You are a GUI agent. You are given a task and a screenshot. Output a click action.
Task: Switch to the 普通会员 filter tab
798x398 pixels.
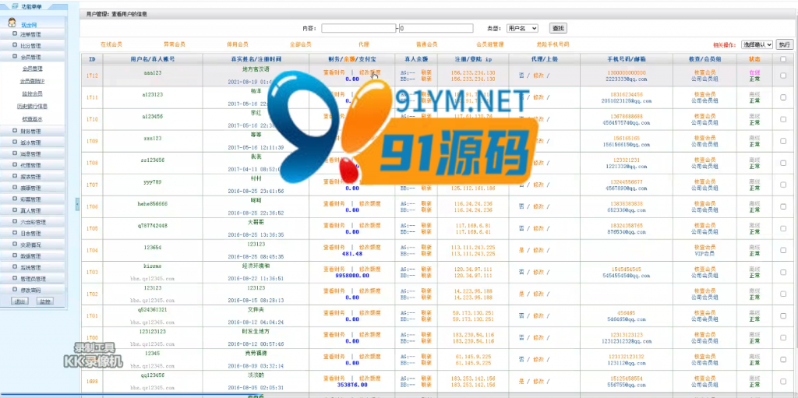(x=426, y=44)
